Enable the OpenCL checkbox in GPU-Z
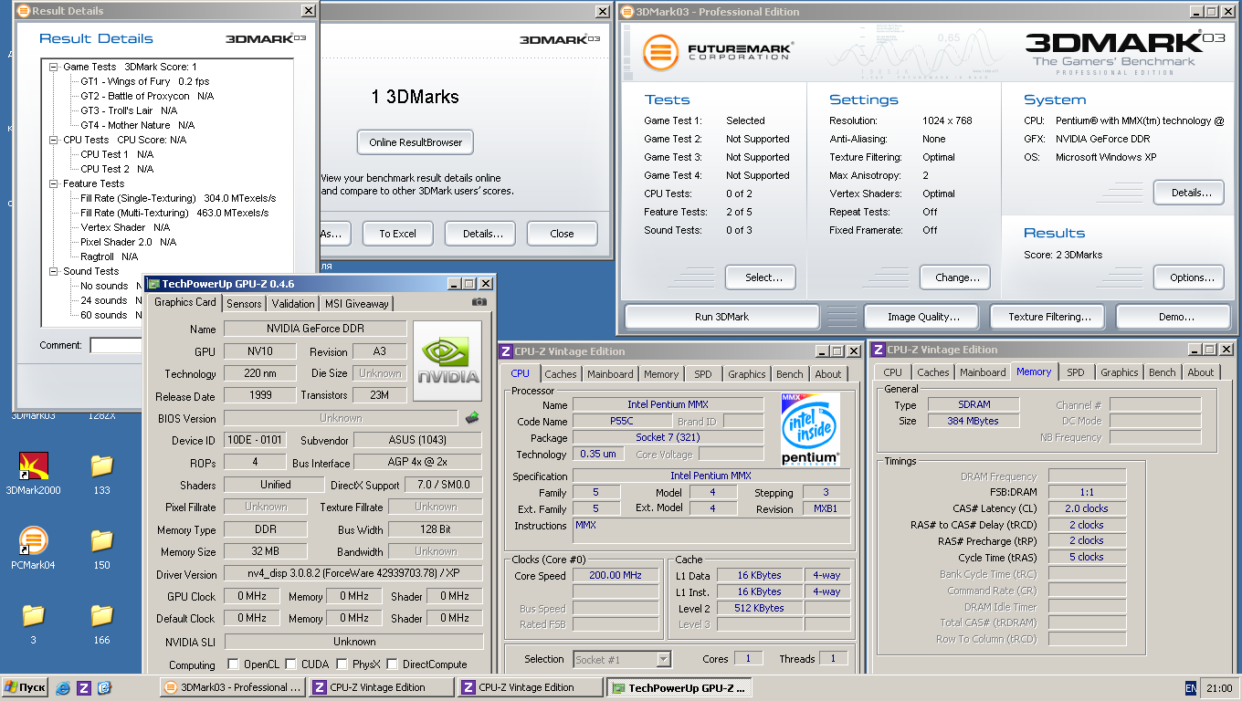The image size is (1242, 701). [x=233, y=664]
